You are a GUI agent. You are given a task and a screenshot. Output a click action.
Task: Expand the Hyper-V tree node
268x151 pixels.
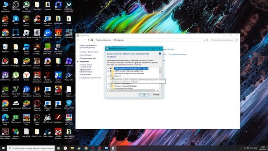pyautogui.click(x=108, y=76)
